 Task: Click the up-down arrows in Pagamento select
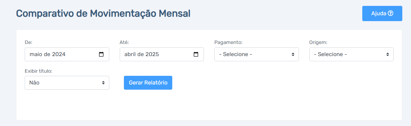click(x=293, y=55)
